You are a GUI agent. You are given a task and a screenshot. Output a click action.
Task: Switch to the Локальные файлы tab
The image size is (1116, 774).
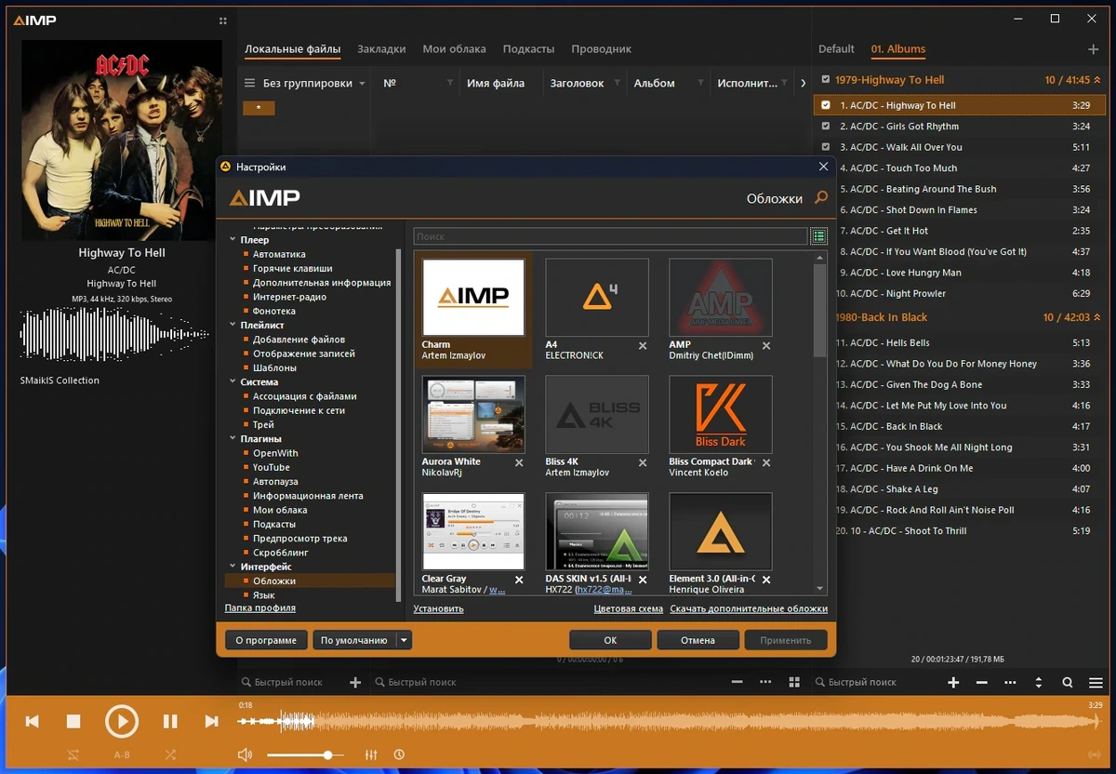pyautogui.click(x=292, y=49)
